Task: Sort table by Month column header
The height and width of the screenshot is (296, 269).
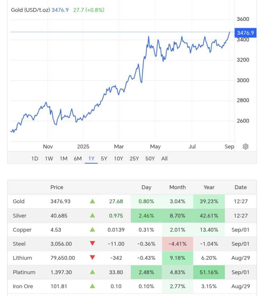Action: coord(178,187)
